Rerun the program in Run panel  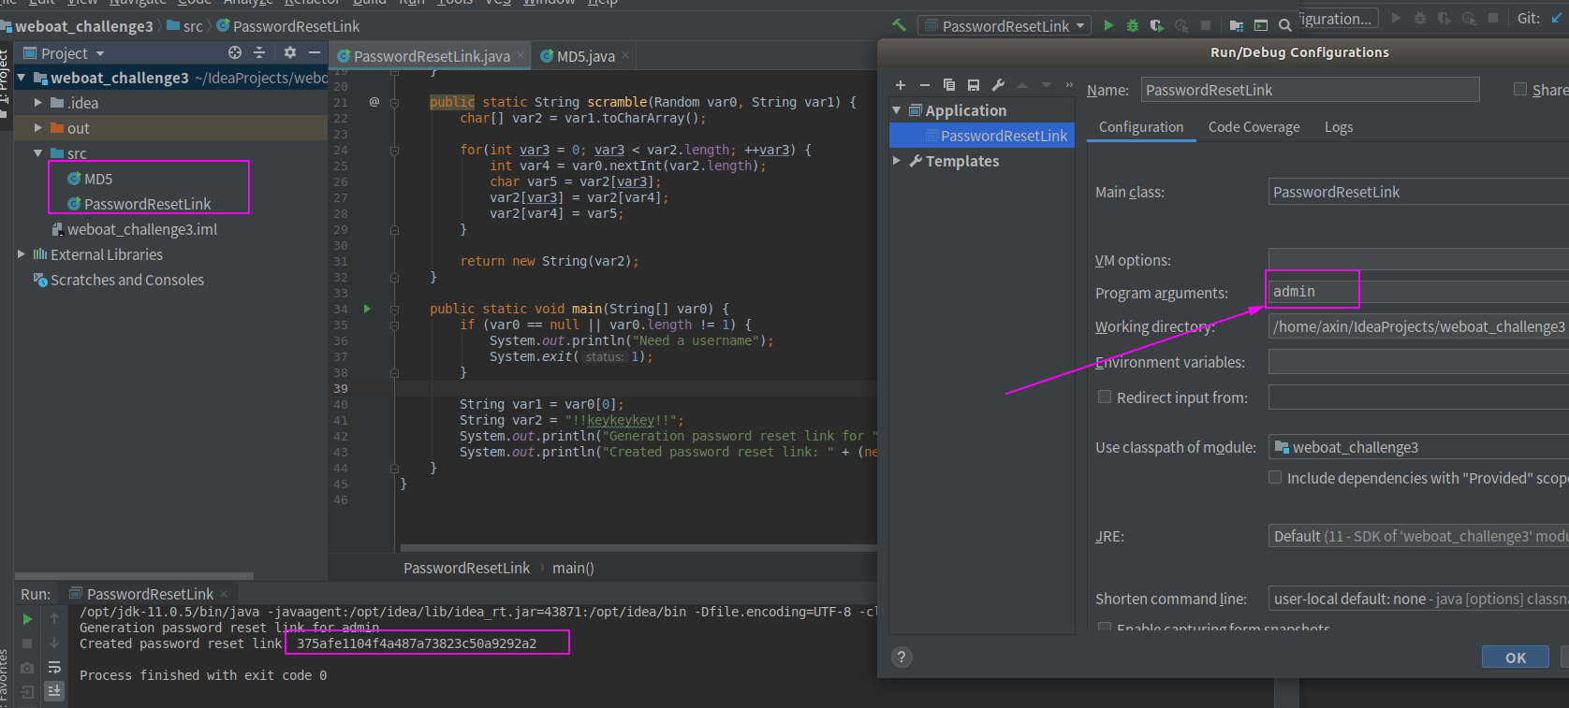point(27,619)
